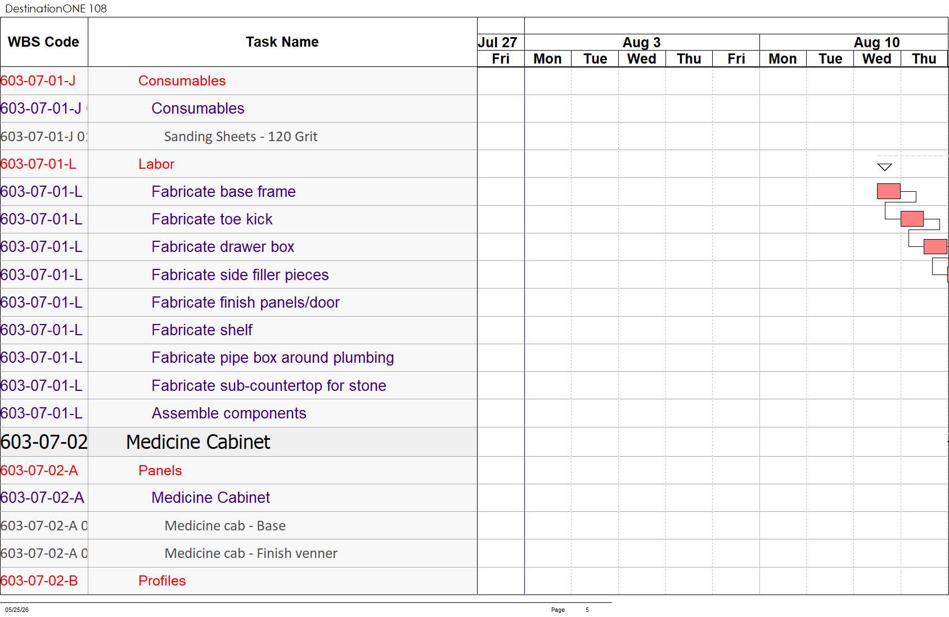949x617 pixels.
Task: Select the Assemble components task
Action: [239, 413]
